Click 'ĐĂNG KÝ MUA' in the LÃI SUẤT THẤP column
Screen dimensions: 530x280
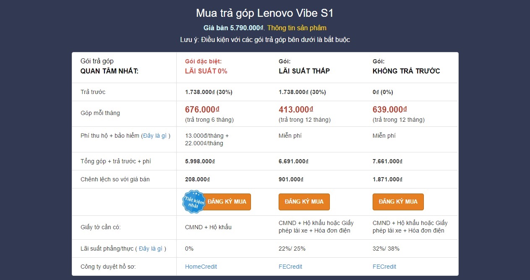click(x=304, y=201)
